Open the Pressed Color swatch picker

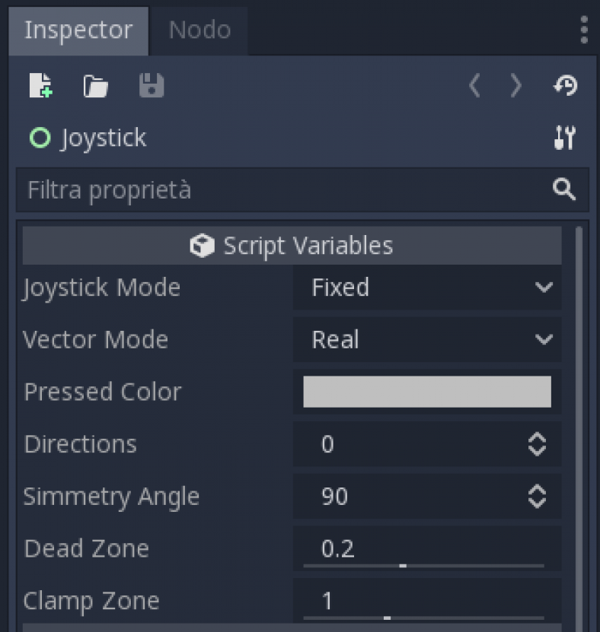(426, 391)
